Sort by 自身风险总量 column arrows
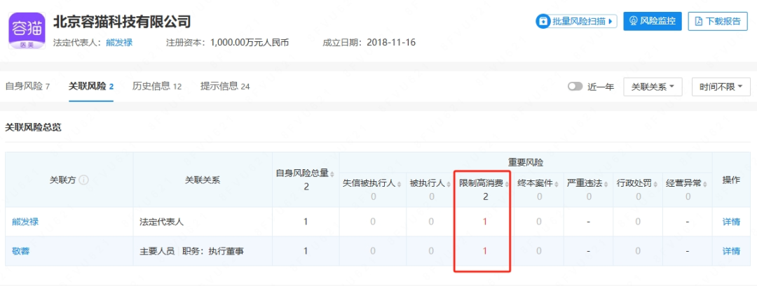The image size is (757, 286). (332, 173)
